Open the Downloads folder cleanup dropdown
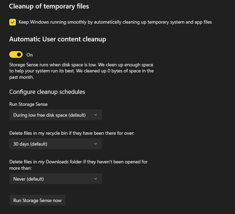 coord(56,179)
